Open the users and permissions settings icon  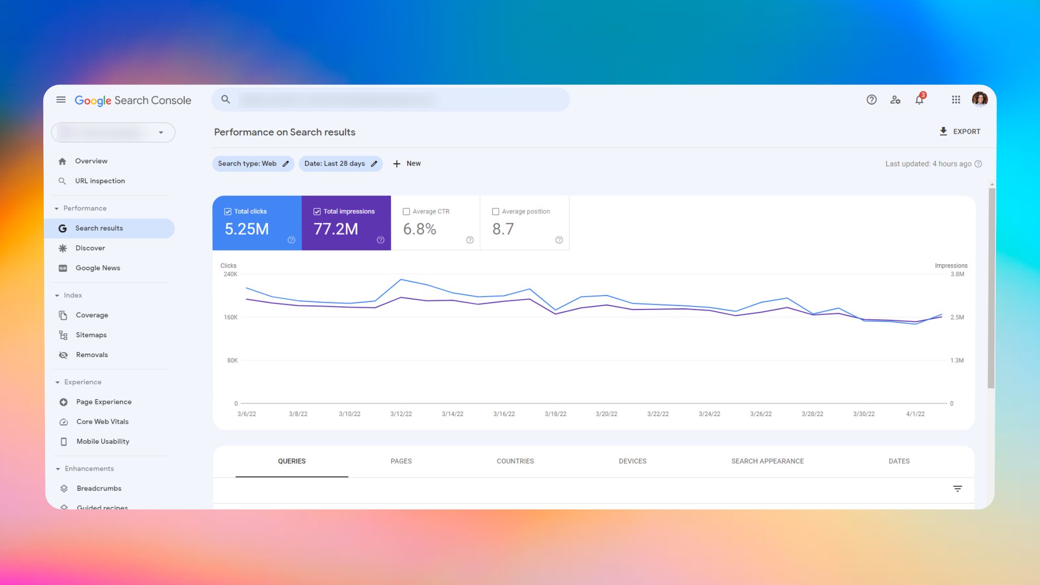[895, 100]
